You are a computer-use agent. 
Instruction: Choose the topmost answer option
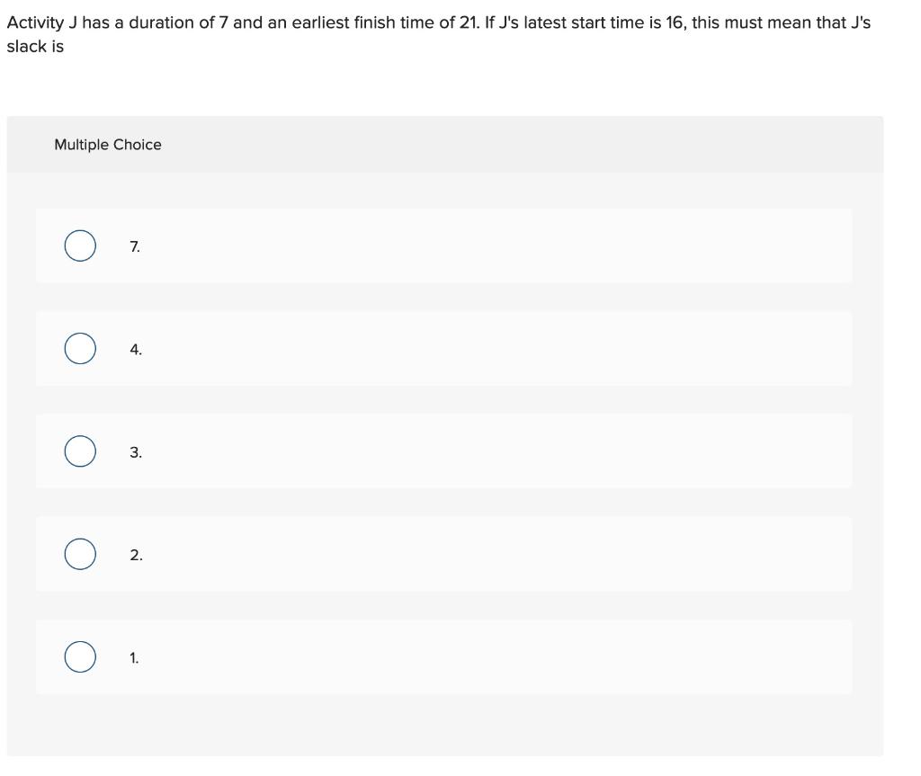click(x=443, y=245)
